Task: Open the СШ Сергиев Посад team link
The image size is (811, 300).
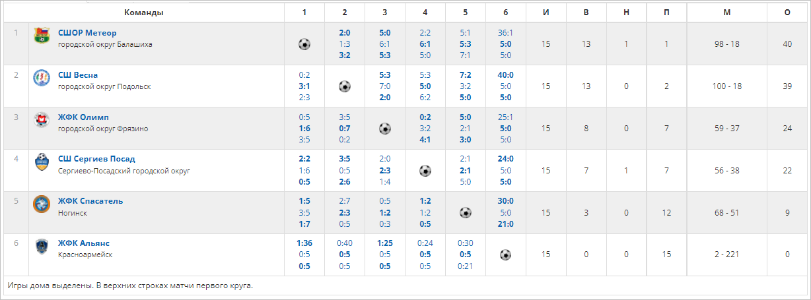Action: click(x=96, y=159)
